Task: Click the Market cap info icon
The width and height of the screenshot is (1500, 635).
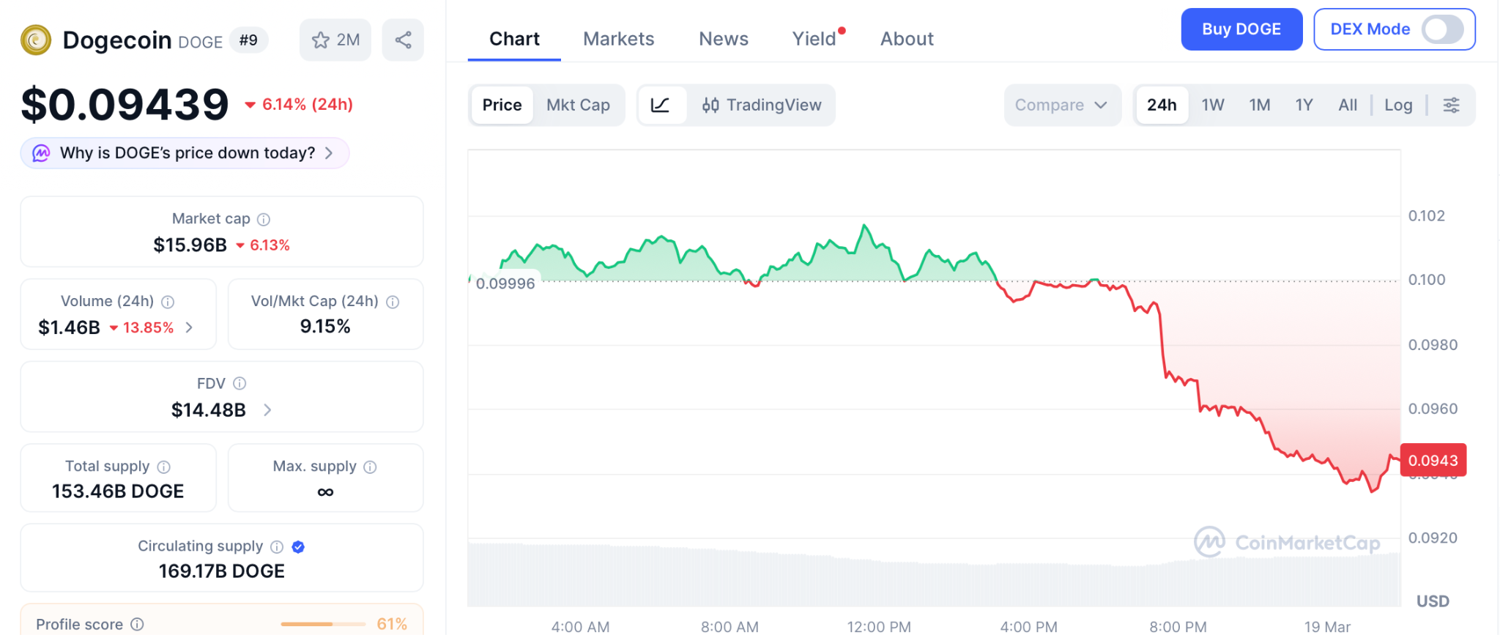Action: (264, 219)
